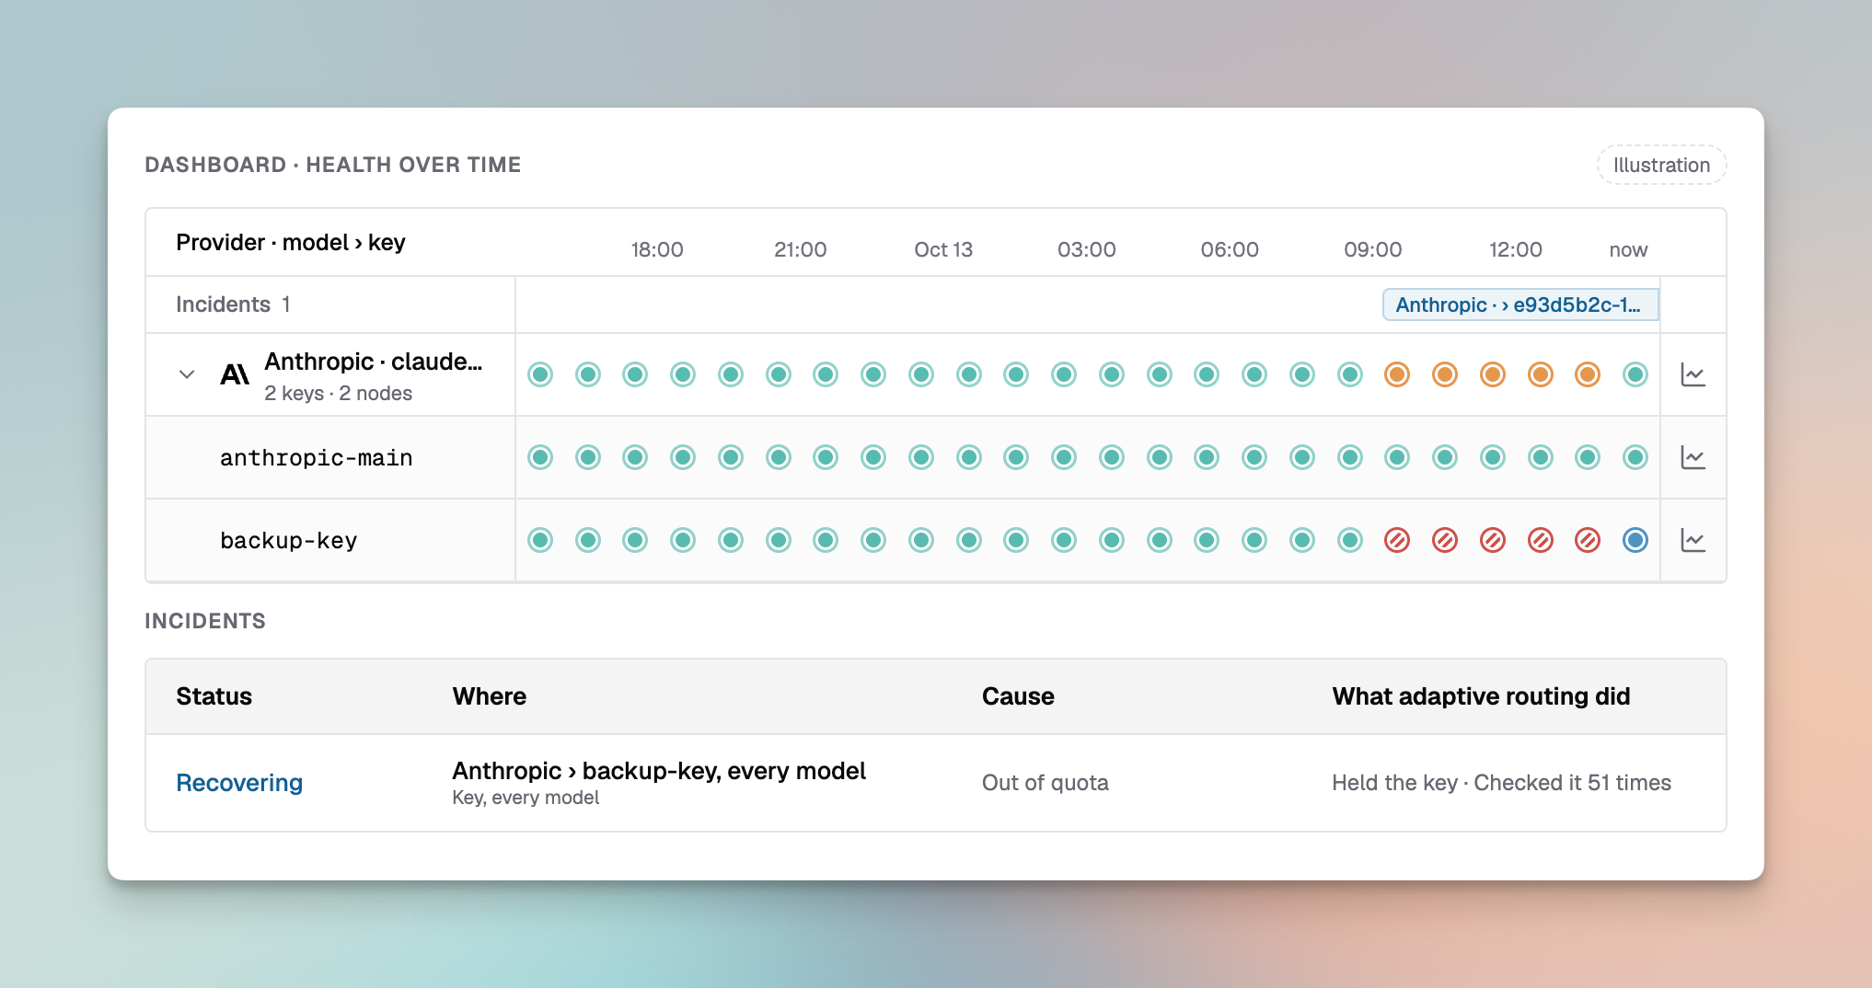The height and width of the screenshot is (988, 1872).
Task: Click the 'Provider · model › key' header
Action: 291,242
